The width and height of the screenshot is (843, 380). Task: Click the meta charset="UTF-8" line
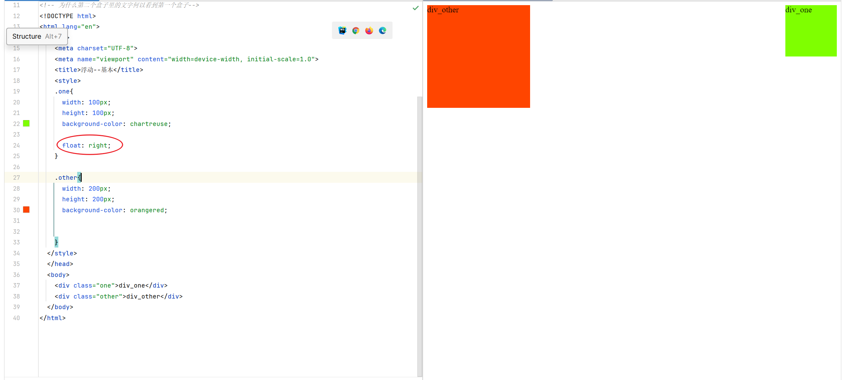pyautogui.click(x=96, y=48)
